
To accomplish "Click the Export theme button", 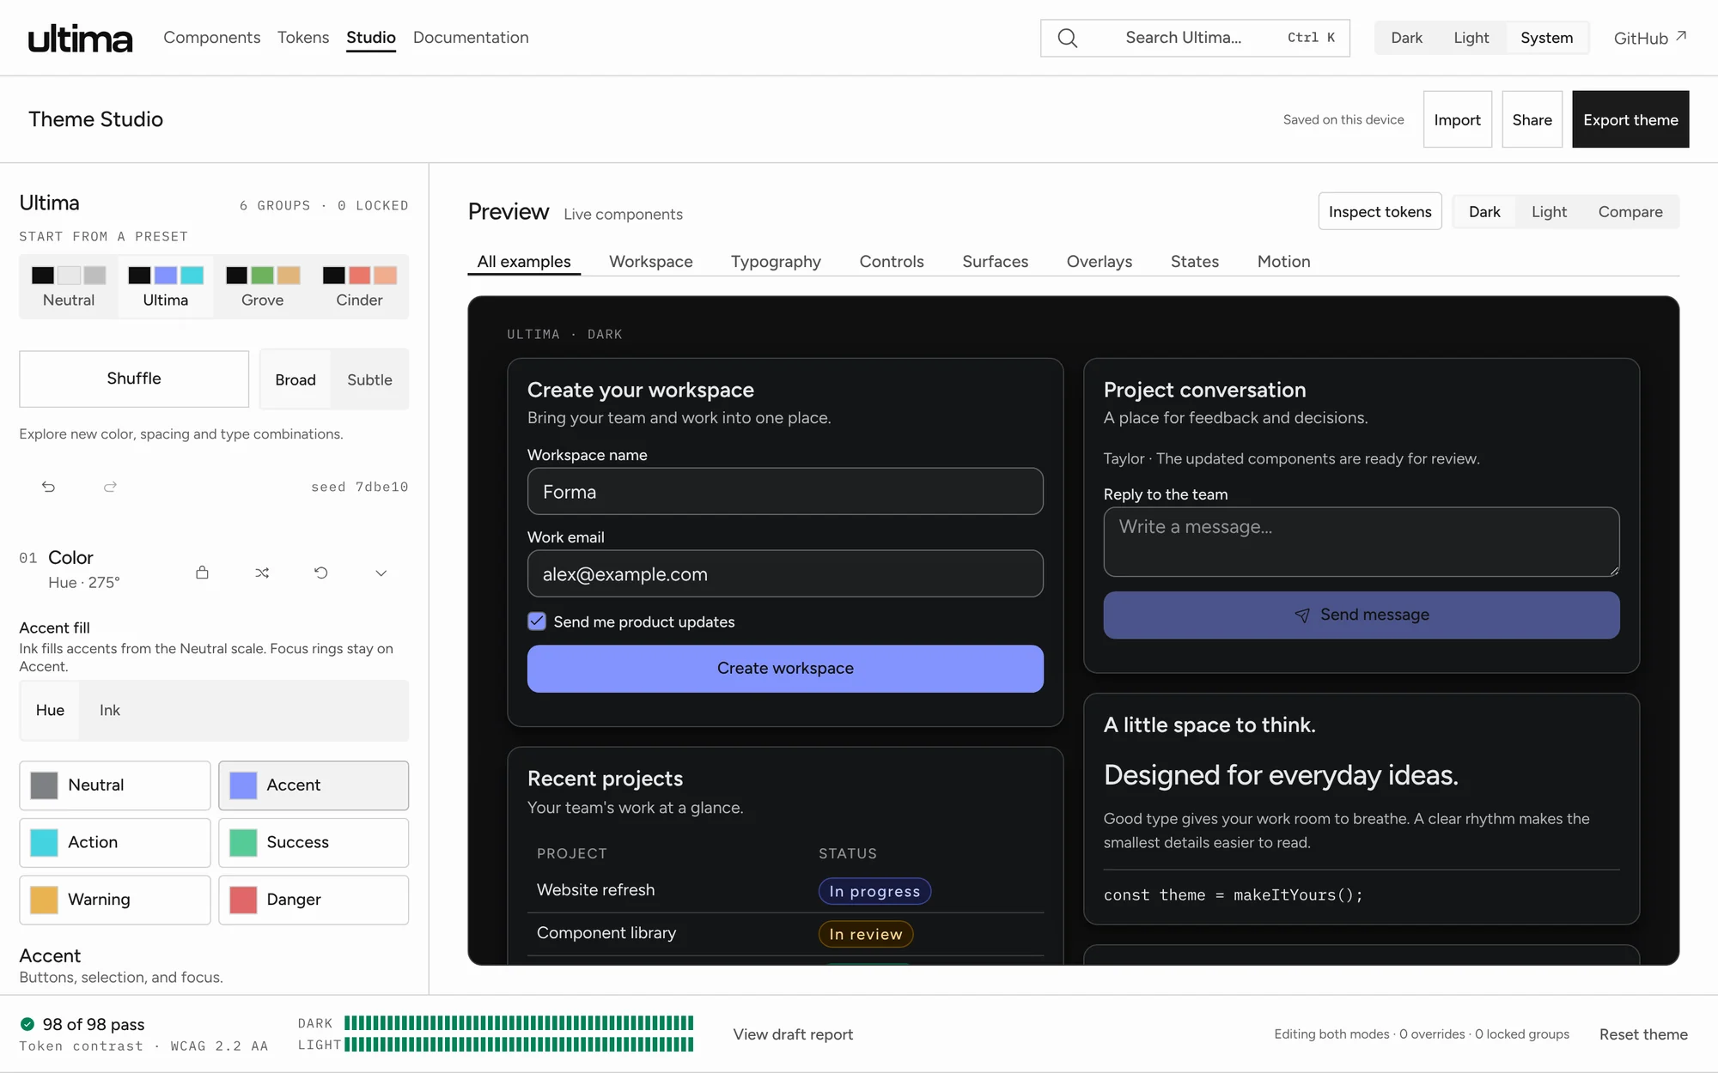I will pos(1630,119).
